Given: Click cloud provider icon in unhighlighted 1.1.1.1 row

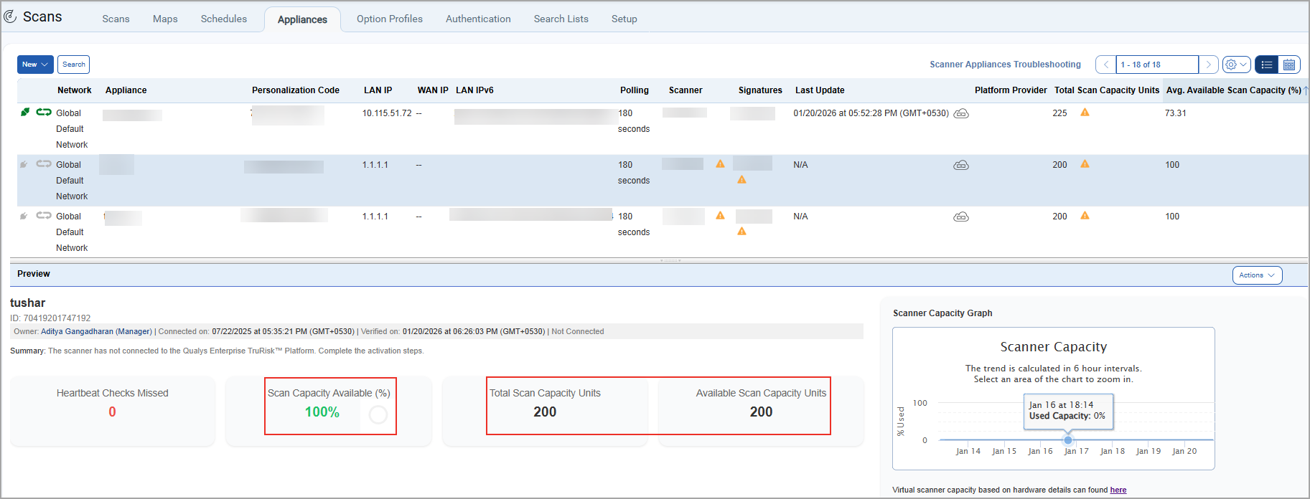Looking at the screenshot, I should coord(961,217).
